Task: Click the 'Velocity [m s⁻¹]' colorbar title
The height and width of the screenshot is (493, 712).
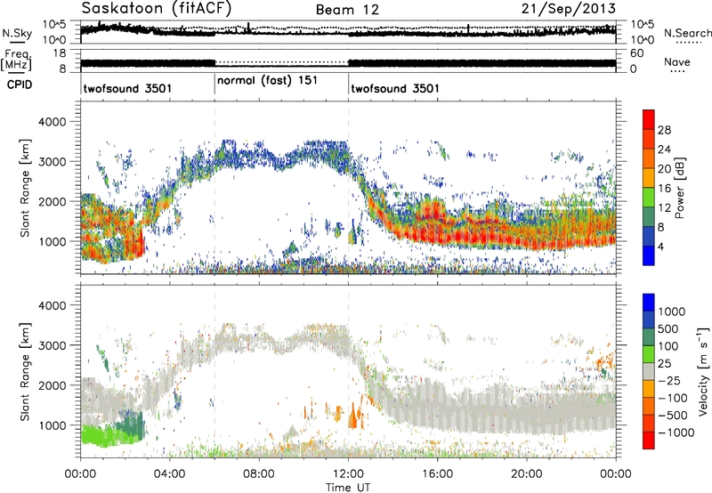Action: coord(703,371)
